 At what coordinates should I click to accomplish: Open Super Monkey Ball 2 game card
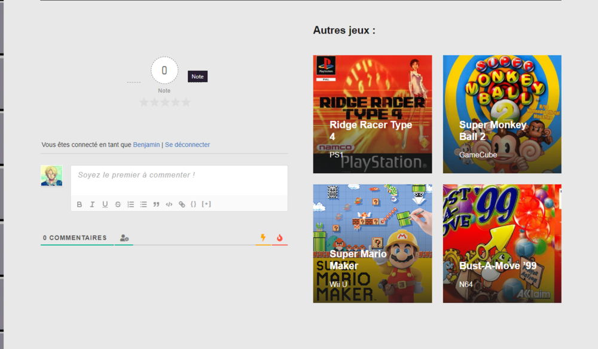pos(502,114)
